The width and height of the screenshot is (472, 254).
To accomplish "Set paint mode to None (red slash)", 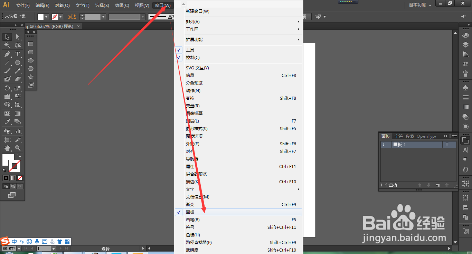I will point(20,178).
